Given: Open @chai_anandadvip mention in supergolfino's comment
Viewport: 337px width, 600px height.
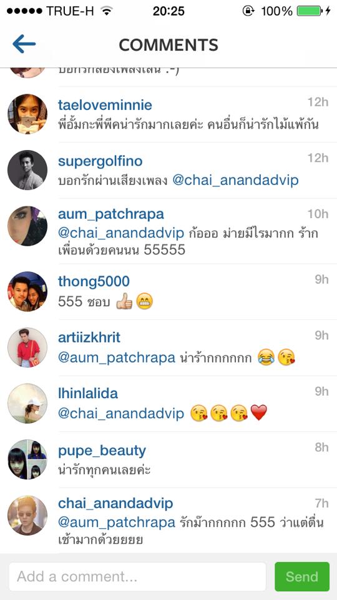Looking at the screenshot, I should pos(235,180).
